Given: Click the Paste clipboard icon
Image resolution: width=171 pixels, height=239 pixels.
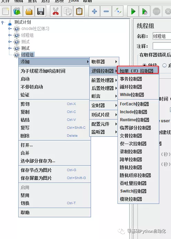Looking at the screenshot, I should pyautogui.click(x=79, y=11).
